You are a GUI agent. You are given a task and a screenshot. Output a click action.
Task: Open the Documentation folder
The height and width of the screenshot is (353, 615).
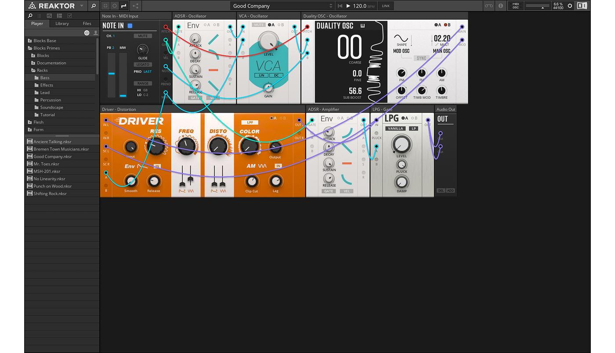tap(61, 63)
